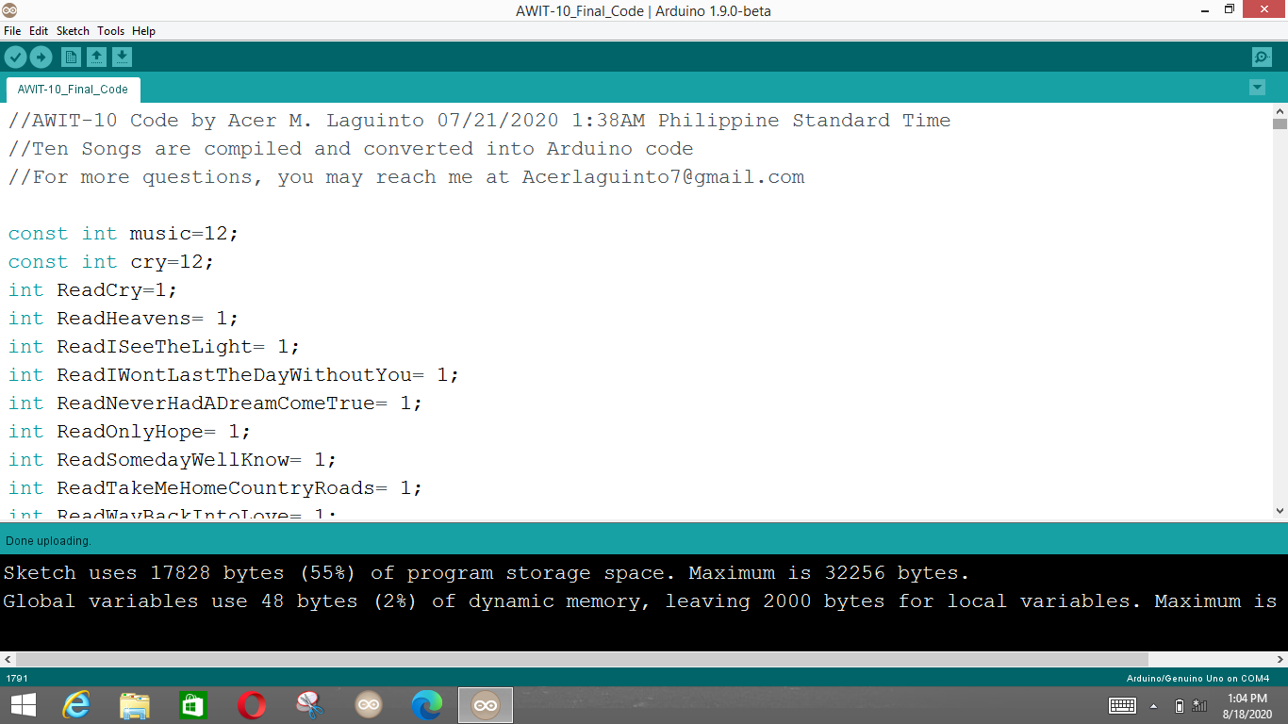This screenshot has height=724, width=1288.
Task: Click the 'int ReadISeeTheLight= 1;' line
Action: 154,347
